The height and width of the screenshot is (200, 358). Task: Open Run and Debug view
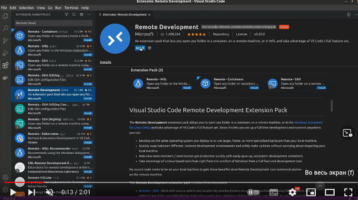[x=5, y=53]
